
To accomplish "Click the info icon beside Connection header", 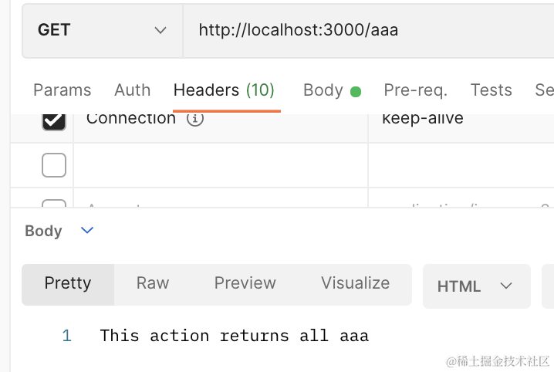I will [x=195, y=120].
